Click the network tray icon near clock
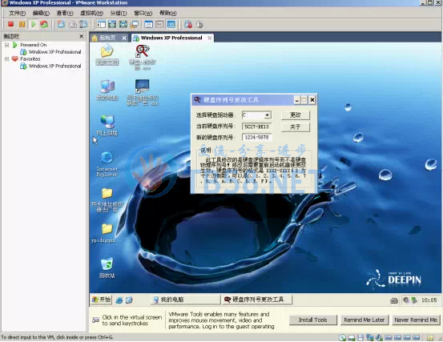The width and height of the screenshot is (443, 342). point(414,300)
